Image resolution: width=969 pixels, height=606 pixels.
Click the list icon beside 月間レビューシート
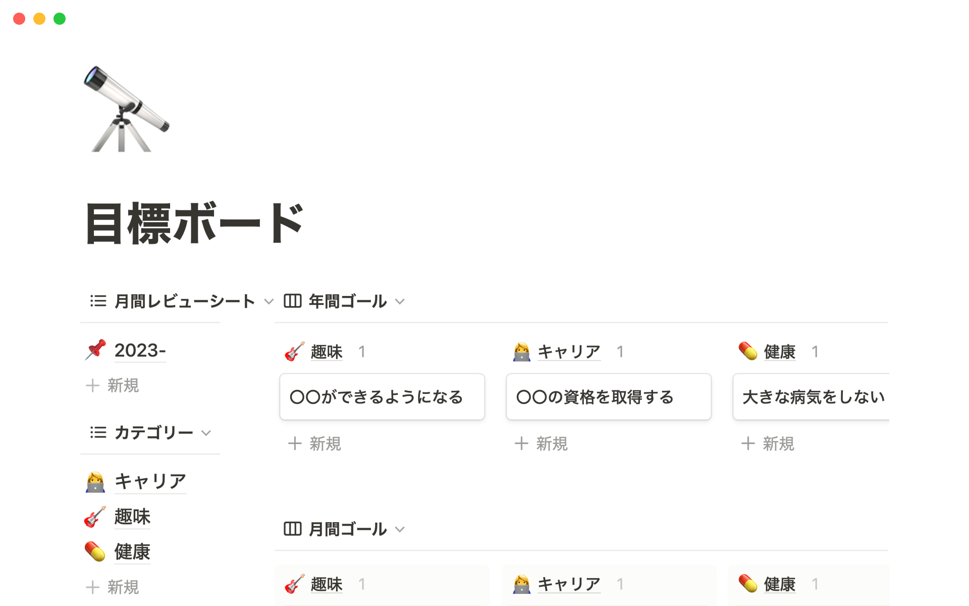[98, 301]
